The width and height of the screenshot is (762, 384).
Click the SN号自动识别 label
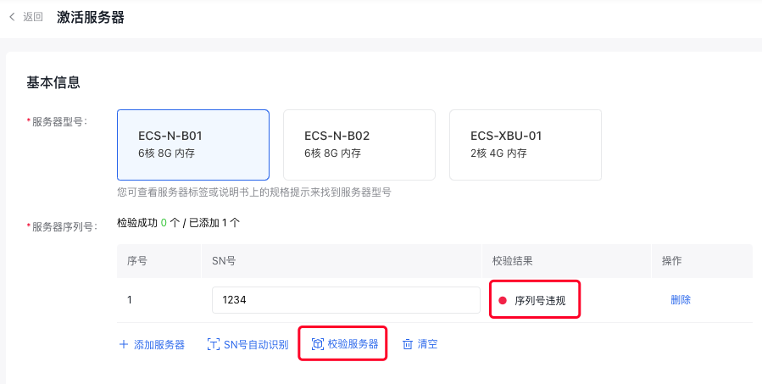coord(256,345)
